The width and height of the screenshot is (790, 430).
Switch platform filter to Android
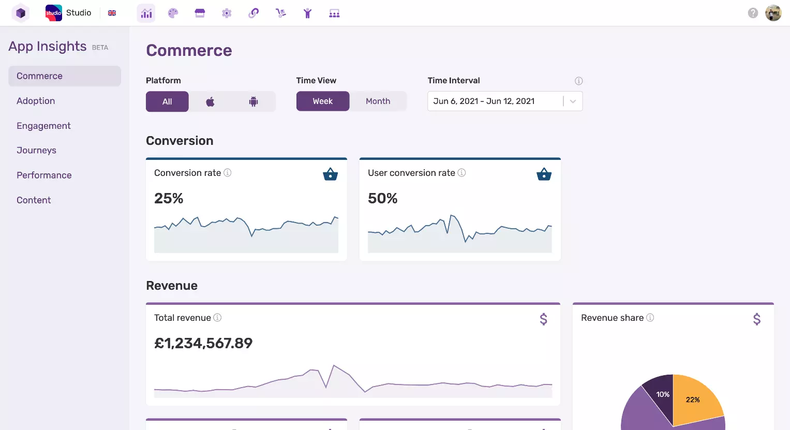tap(253, 101)
